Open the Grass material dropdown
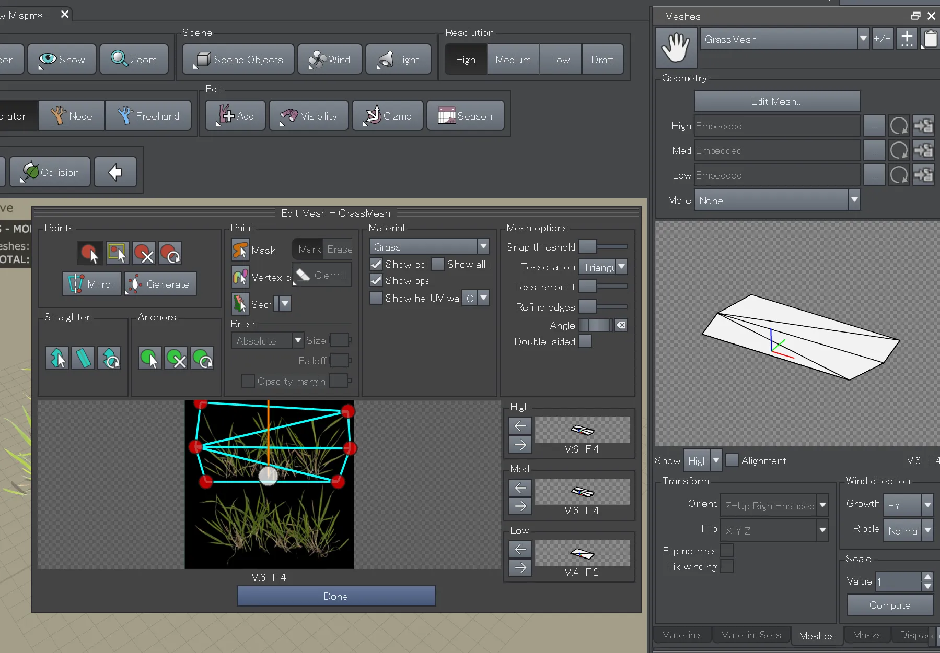940x653 pixels. click(429, 247)
